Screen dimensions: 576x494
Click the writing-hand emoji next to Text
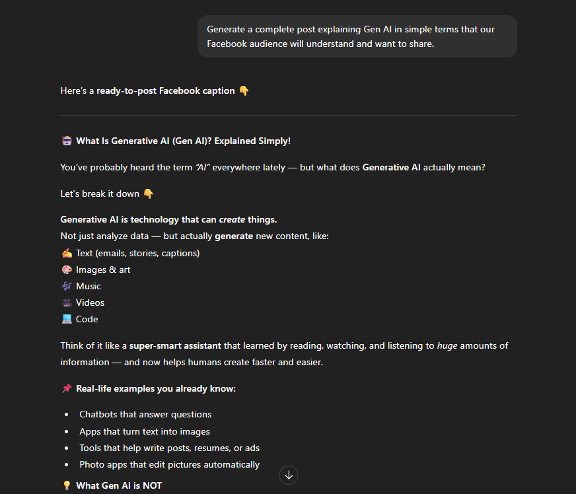(x=66, y=253)
